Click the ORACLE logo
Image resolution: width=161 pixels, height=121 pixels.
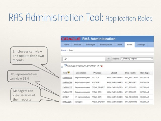71,39
